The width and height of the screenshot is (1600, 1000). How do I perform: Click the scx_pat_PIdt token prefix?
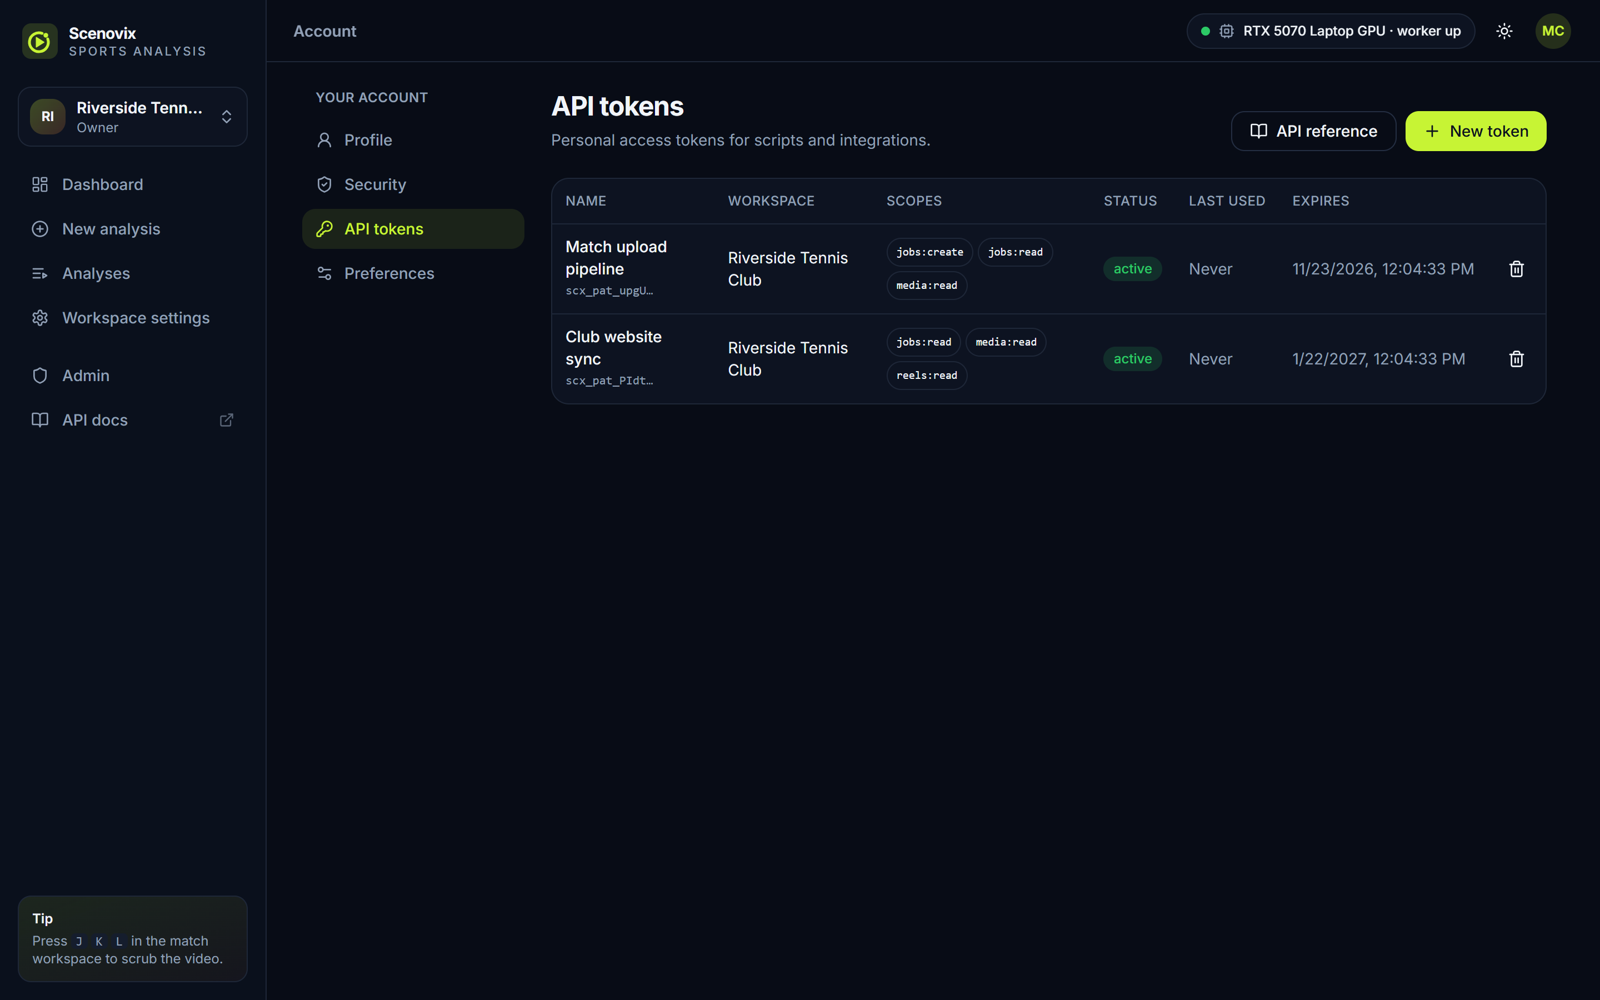(x=609, y=381)
